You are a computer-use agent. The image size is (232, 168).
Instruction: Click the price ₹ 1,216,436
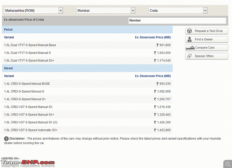(x=162, y=107)
